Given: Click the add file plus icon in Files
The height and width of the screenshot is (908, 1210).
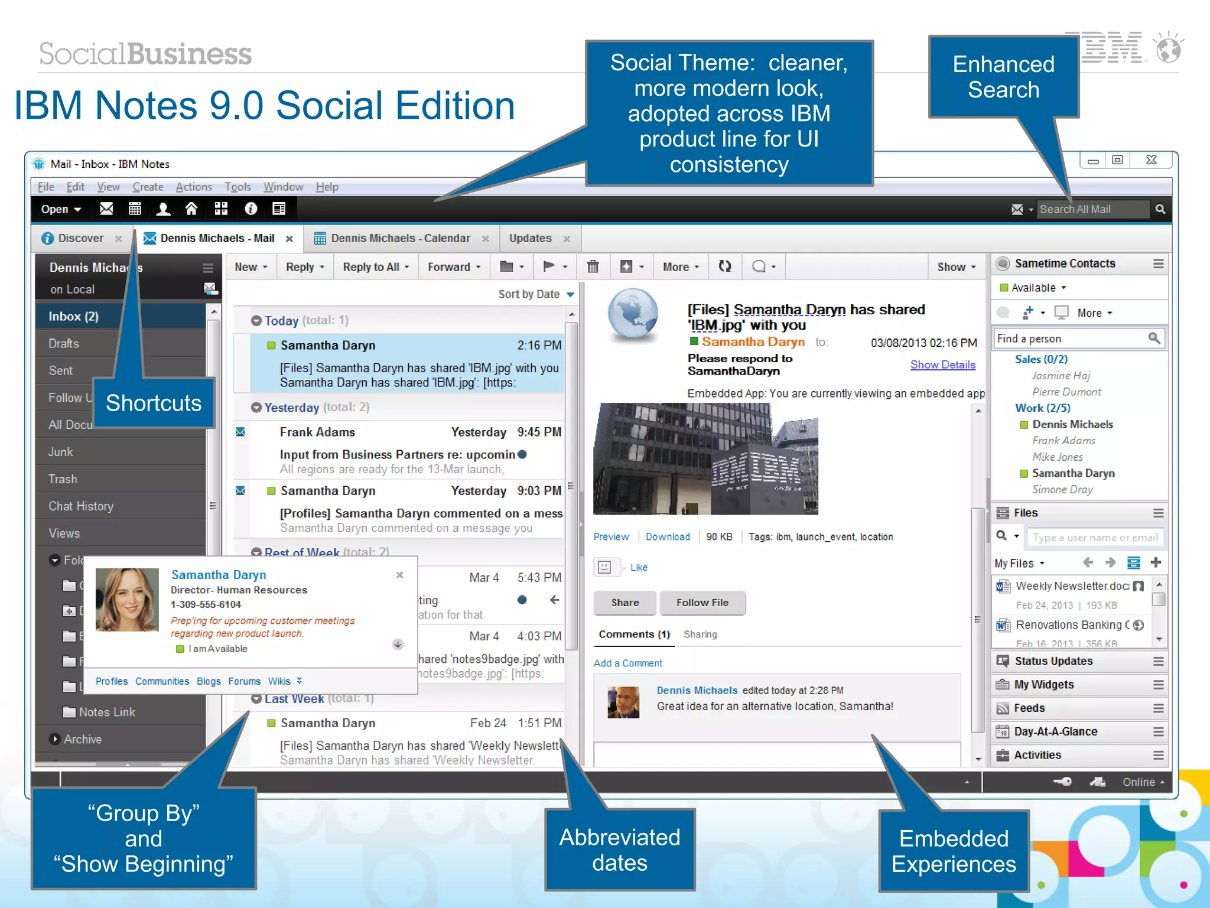Looking at the screenshot, I should 1156,562.
